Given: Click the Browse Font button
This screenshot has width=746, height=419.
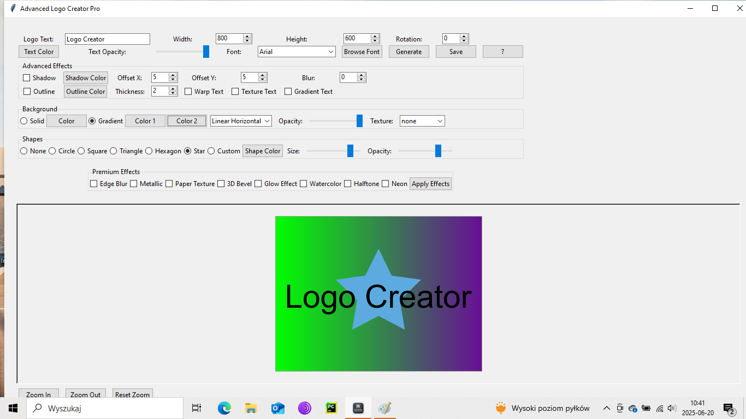Looking at the screenshot, I should pyautogui.click(x=362, y=52).
